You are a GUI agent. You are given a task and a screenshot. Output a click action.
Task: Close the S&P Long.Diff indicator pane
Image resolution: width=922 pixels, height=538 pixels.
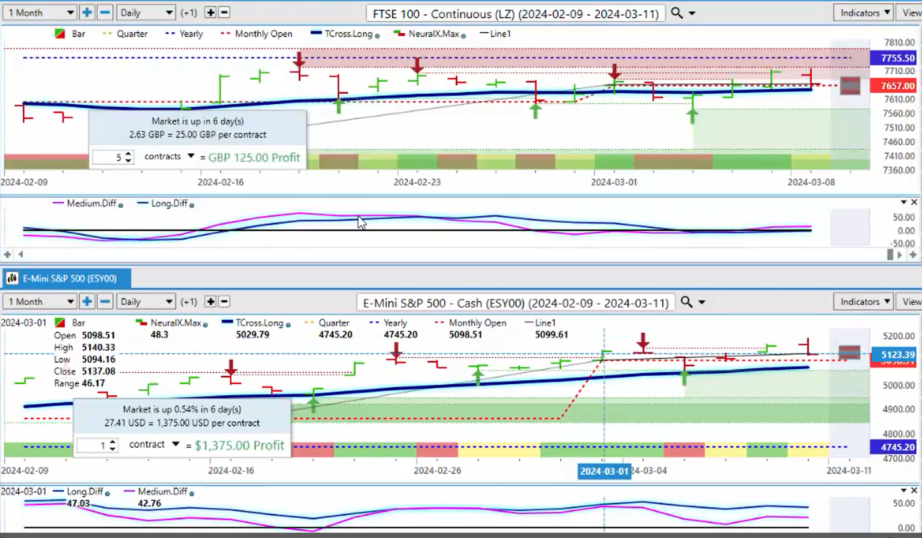(x=914, y=490)
